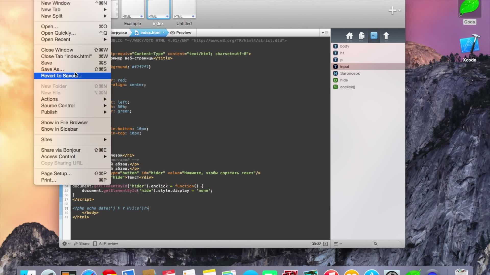The height and width of the screenshot is (275, 490).
Task: Open Calendar ДЕК icon in Dock
Action: pyautogui.click(x=168, y=272)
